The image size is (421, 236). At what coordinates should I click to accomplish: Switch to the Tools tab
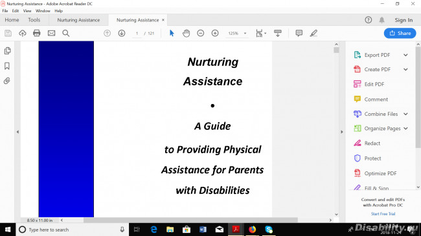(x=34, y=20)
